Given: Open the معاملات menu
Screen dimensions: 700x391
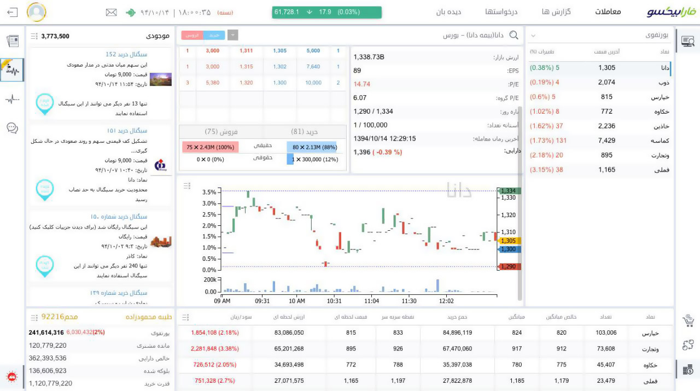Looking at the screenshot, I should (x=608, y=12).
